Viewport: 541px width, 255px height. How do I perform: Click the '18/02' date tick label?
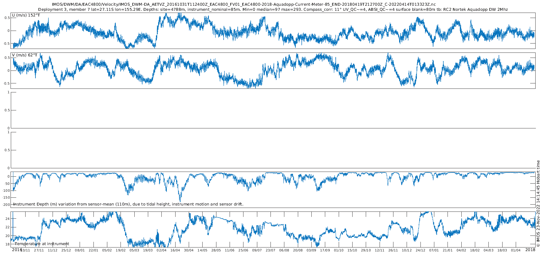point(475,250)
